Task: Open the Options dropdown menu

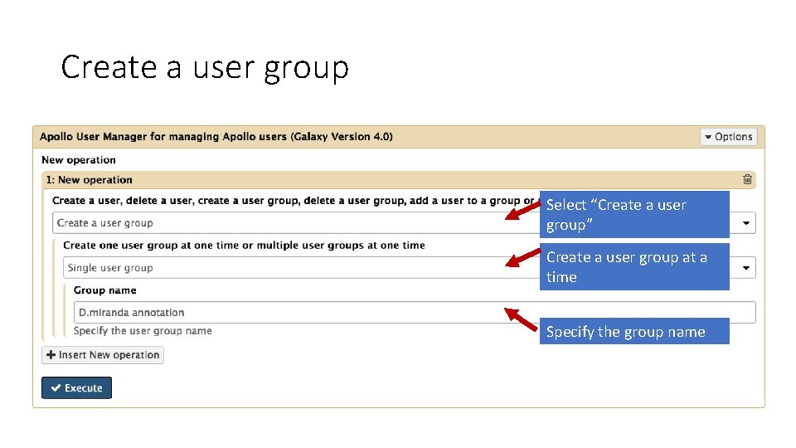Action: coord(729,137)
